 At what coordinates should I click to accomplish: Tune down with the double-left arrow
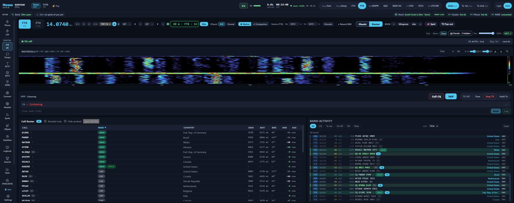point(77,24)
